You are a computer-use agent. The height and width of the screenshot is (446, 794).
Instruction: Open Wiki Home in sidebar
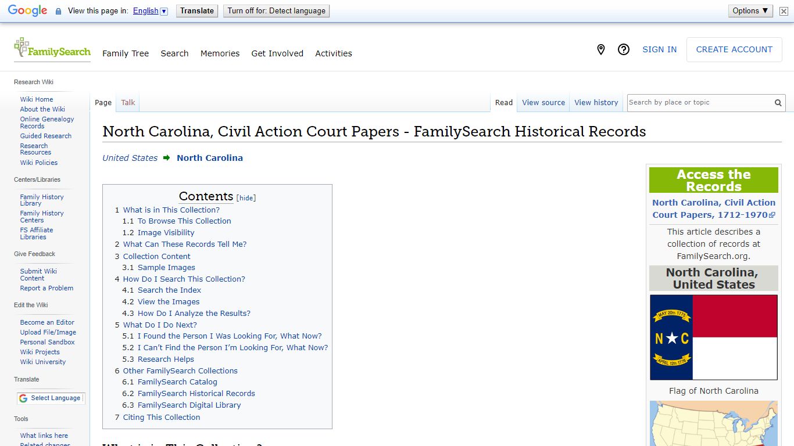pyautogui.click(x=37, y=99)
